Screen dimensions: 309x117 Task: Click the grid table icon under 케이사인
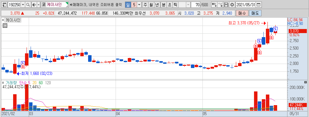(x=5, y=25)
